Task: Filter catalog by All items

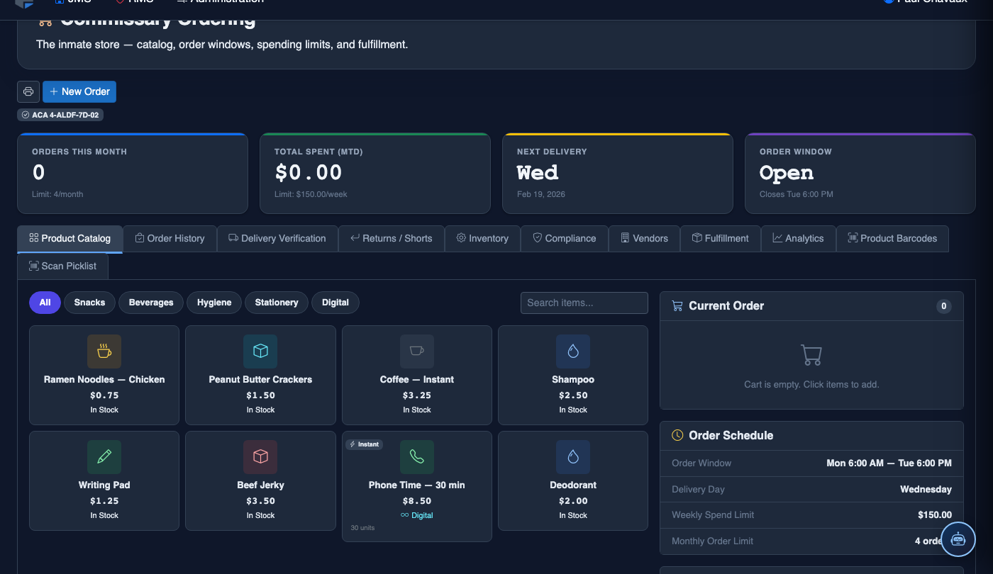Action: [45, 303]
